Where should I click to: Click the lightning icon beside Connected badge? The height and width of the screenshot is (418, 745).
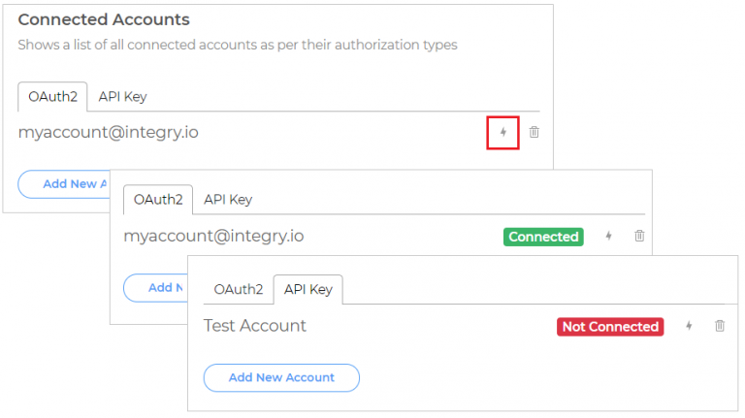point(608,236)
